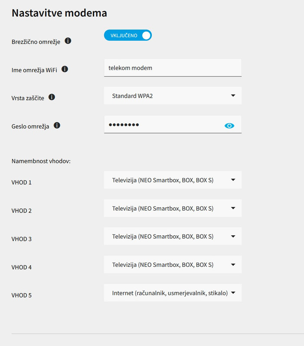304x346 pixels.
Task: Open info icon next to Ime omrežja WiFi
Action: coord(65,69)
